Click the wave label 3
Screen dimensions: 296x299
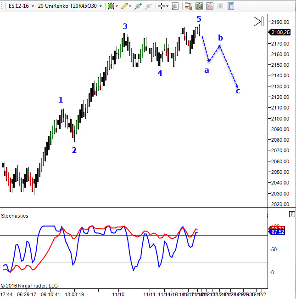125,26
